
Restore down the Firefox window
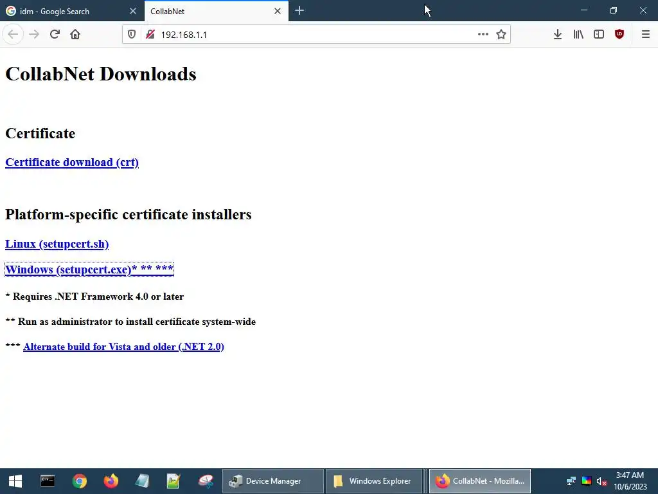[614, 10]
